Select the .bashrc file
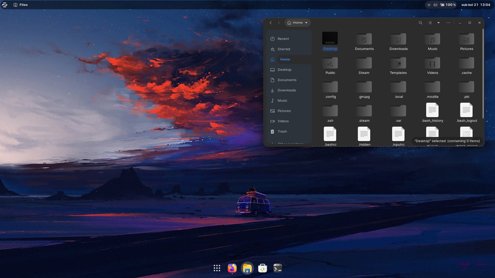Screen dimensions: 495x278 click(330, 134)
